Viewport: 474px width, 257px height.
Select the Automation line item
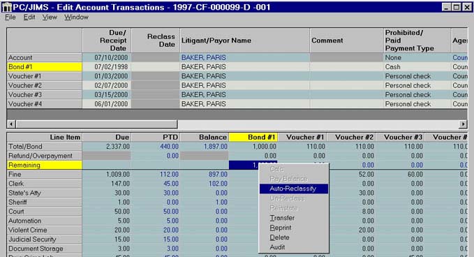(x=45, y=221)
